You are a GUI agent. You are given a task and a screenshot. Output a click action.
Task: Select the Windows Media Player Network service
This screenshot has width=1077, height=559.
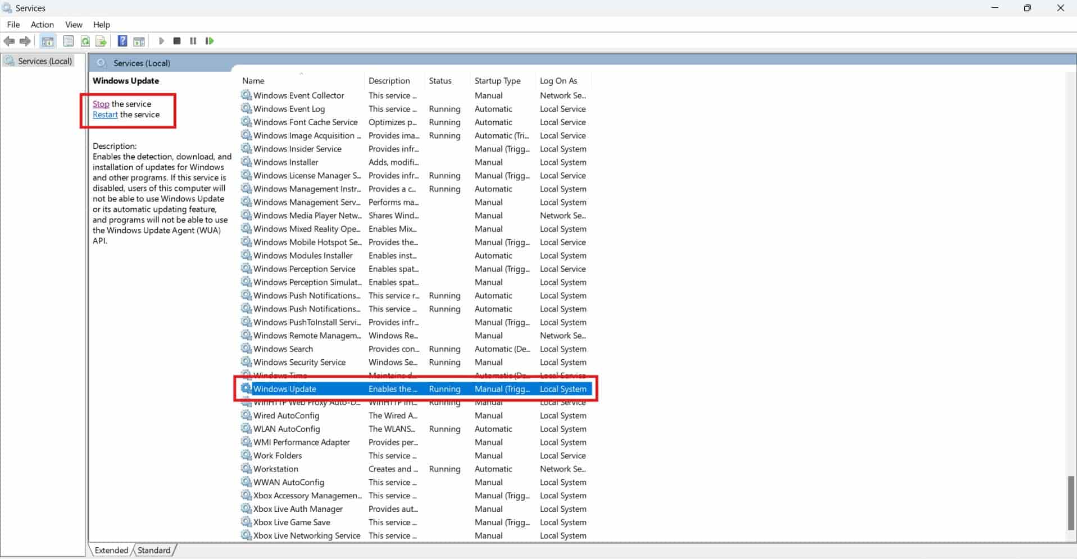coord(416,216)
